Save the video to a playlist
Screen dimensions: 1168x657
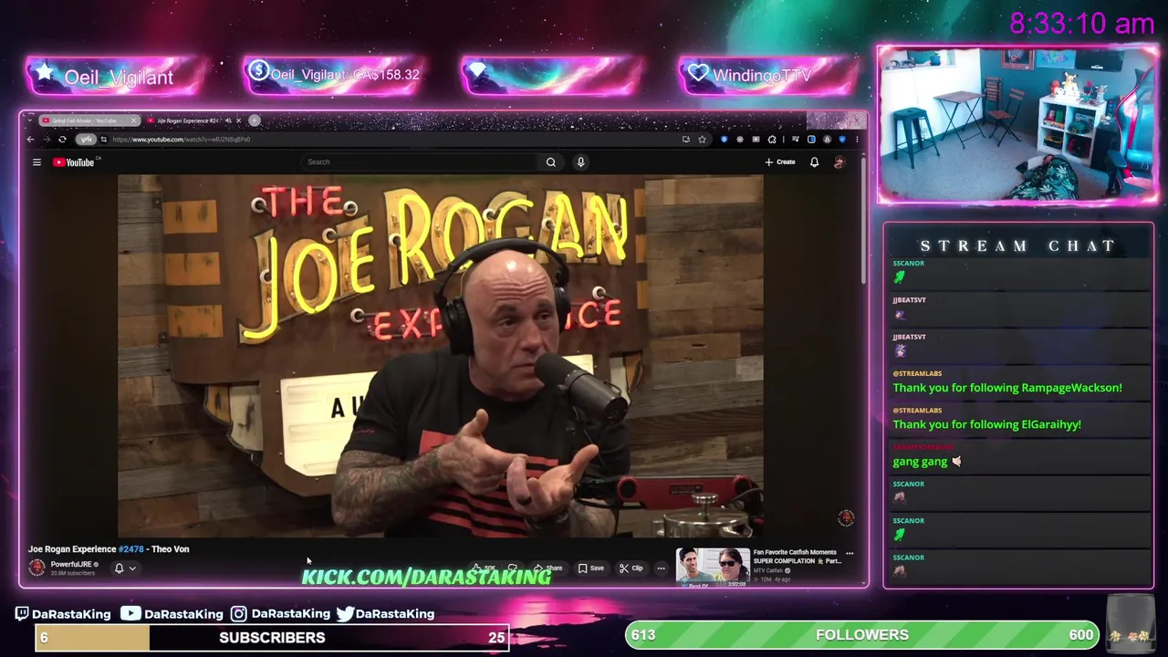pos(591,568)
